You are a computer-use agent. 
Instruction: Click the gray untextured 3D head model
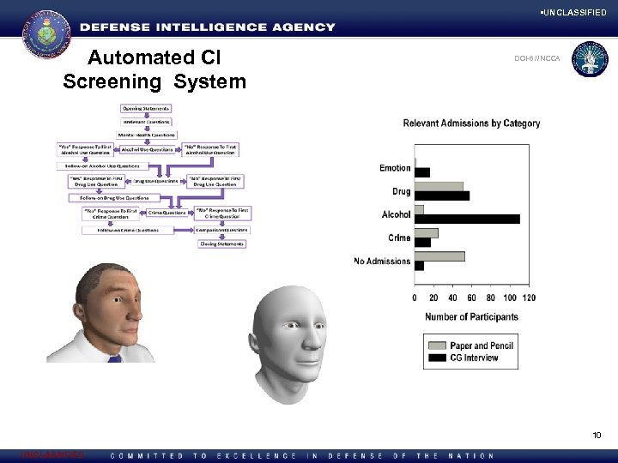click(288, 345)
